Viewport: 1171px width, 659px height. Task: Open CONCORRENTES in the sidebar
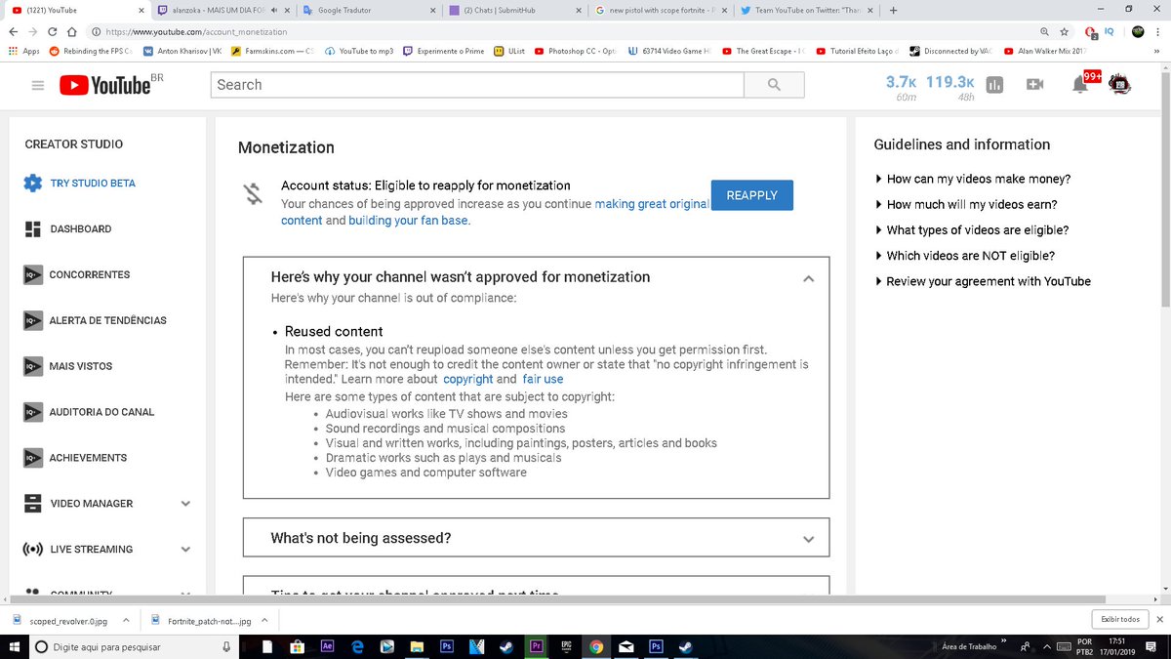90,275
